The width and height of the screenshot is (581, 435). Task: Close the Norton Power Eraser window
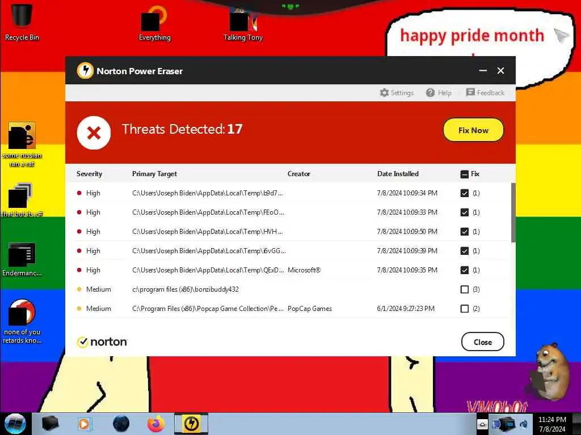coord(500,70)
